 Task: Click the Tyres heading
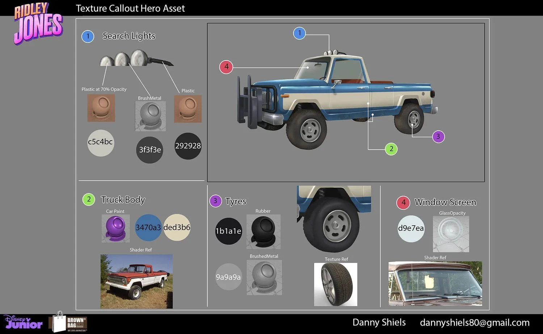(x=236, y=201)
